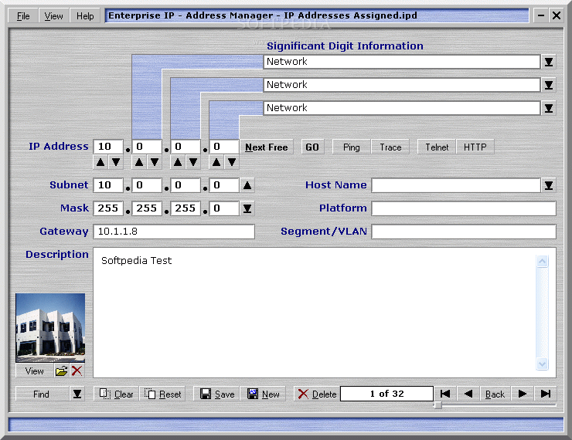Click the Segment/VLAN input field
The image size is (572, 440).
point(464,232)
